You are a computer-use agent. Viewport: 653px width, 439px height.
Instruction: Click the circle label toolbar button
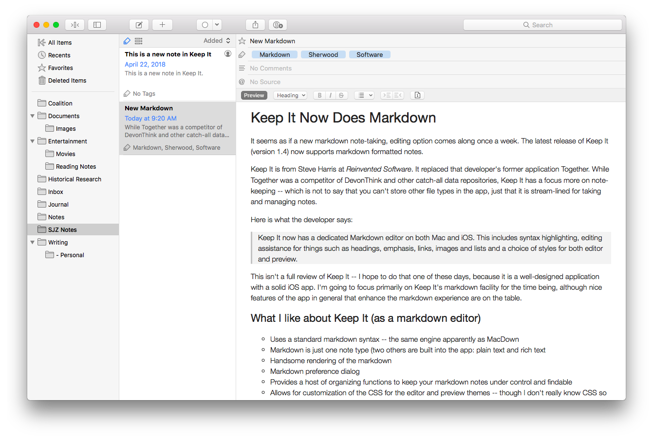click(205, 25)
